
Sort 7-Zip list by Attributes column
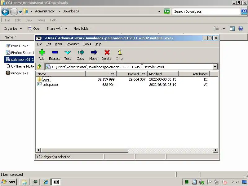pyautogui.click(x=194, y=74)
